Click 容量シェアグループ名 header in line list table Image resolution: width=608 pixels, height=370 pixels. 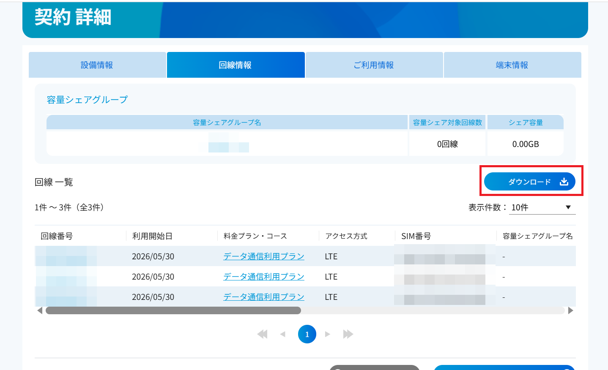point(538,236)
